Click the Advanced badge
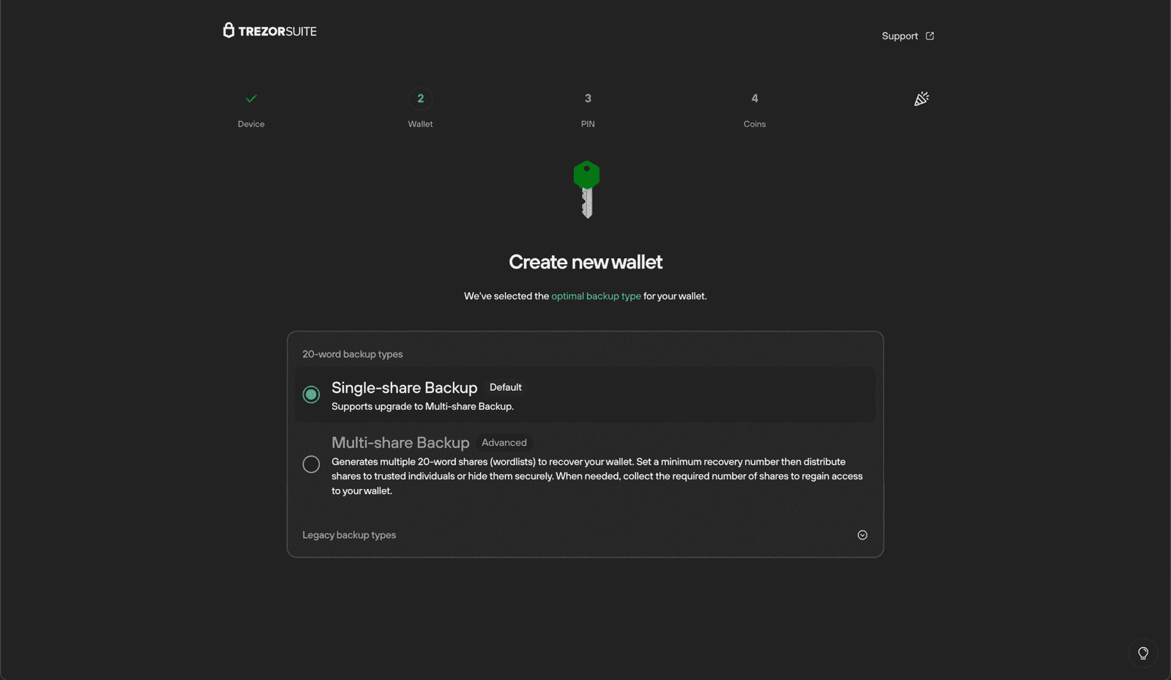Screen dimensions: 1171x680 pyautogui.click(x=504, y=443)
